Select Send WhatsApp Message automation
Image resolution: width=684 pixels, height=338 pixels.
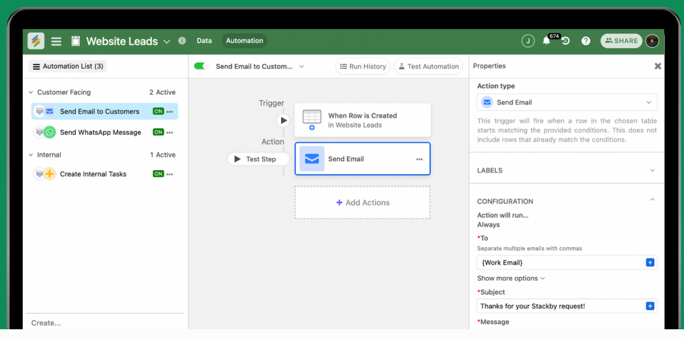pos(105,132)
